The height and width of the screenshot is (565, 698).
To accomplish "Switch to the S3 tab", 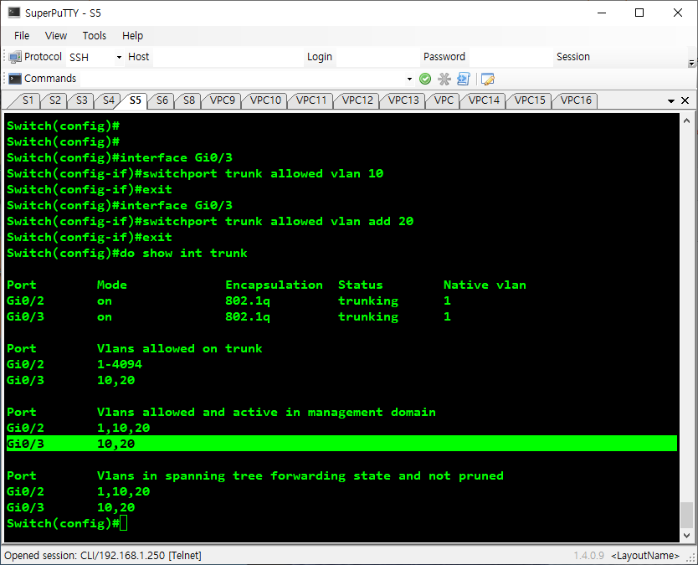I will pos(82,100).
